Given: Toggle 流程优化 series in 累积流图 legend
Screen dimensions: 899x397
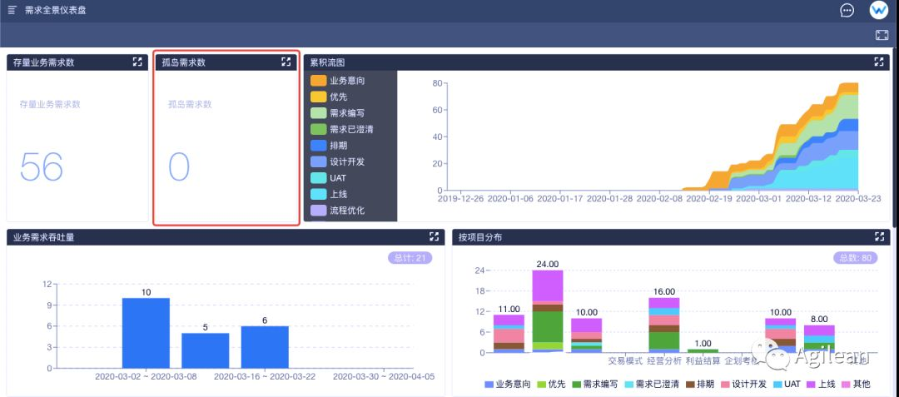Looking at the screenshot, I should pyautogui.click(x=338, y=211).
